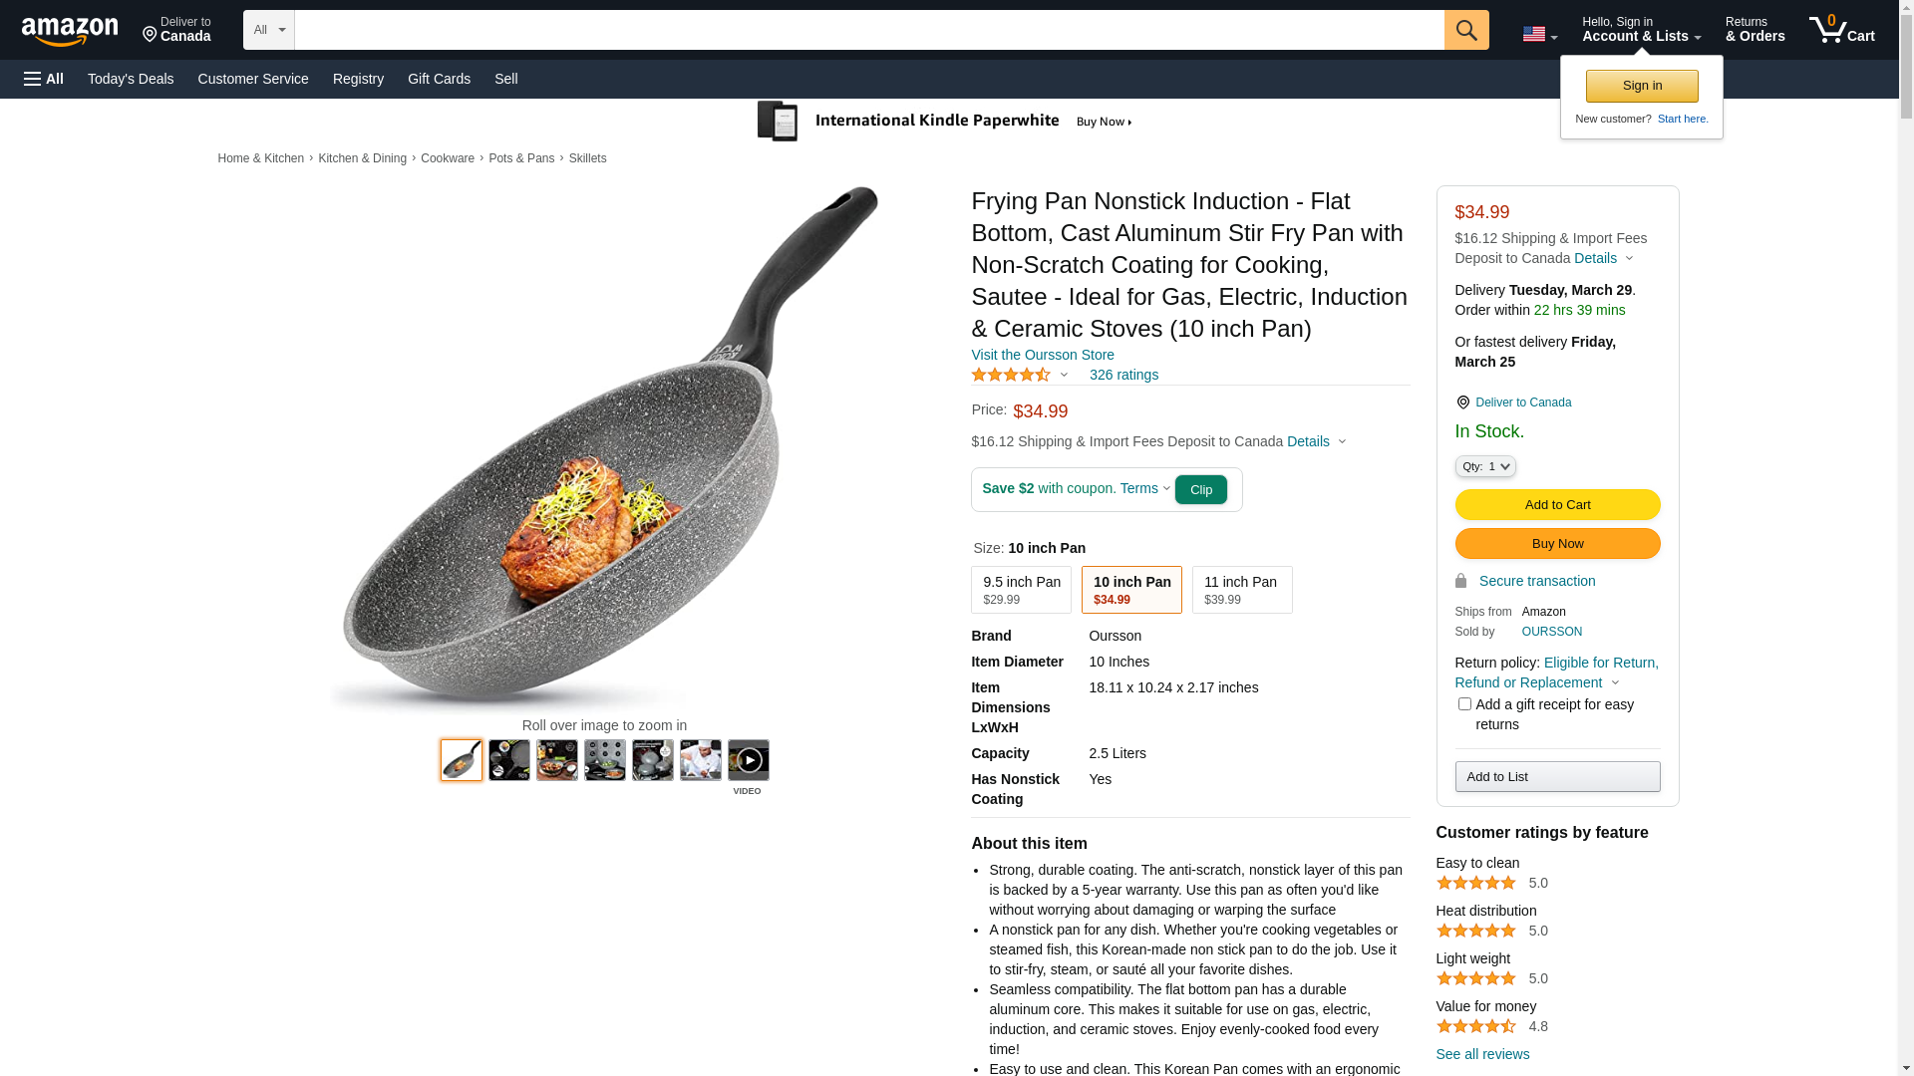Expand the coupon Terms dropdown
Screen dimensions: 1914x1076
coord(1144,488)
